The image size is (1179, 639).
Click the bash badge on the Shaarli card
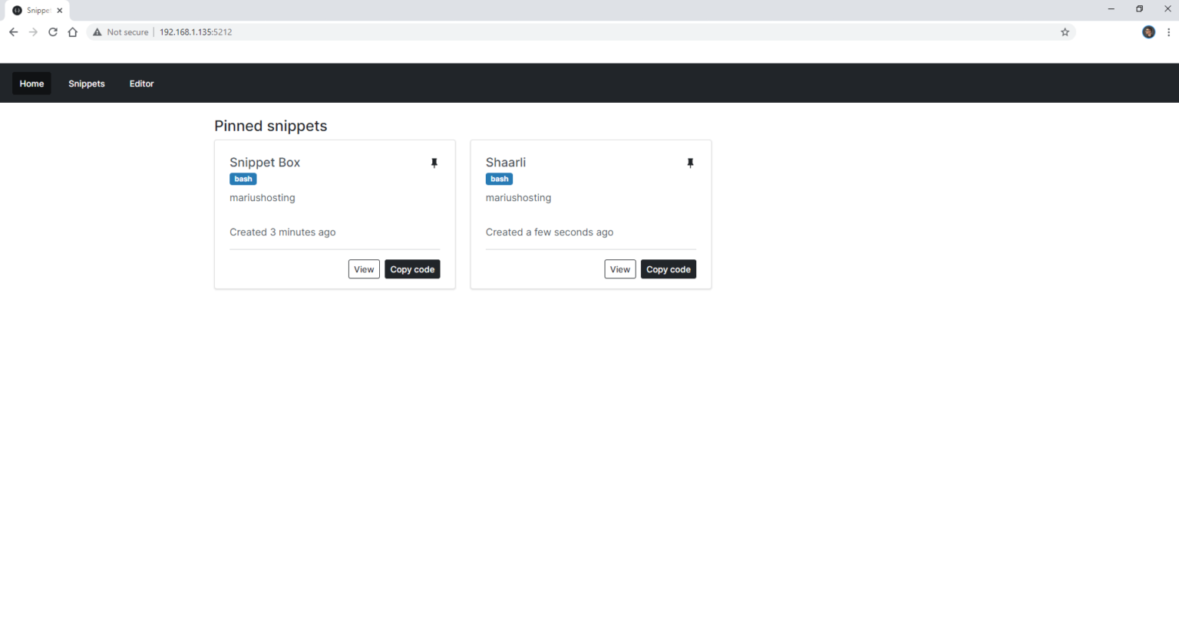(499, 179)
